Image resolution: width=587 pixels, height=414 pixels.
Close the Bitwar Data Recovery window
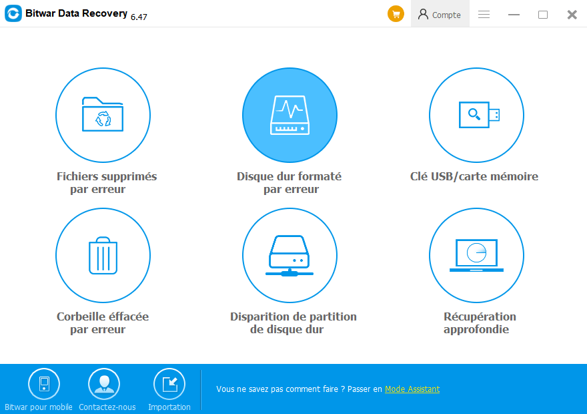572,15
